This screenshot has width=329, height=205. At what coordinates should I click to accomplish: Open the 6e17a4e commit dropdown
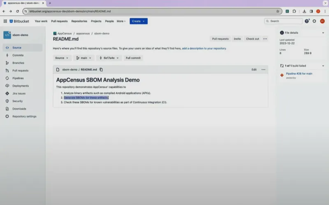[109, 58]
